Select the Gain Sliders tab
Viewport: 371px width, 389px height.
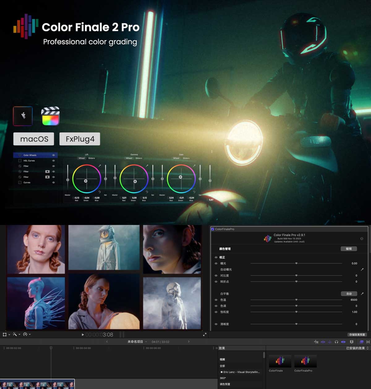(x=186, y=158)
